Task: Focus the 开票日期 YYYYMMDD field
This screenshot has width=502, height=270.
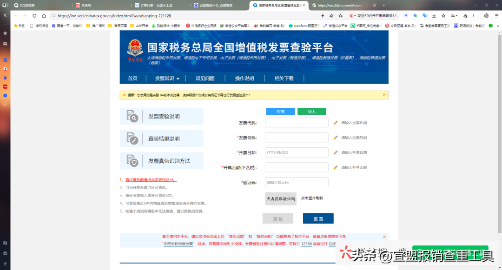Action: tap(297, 152)
